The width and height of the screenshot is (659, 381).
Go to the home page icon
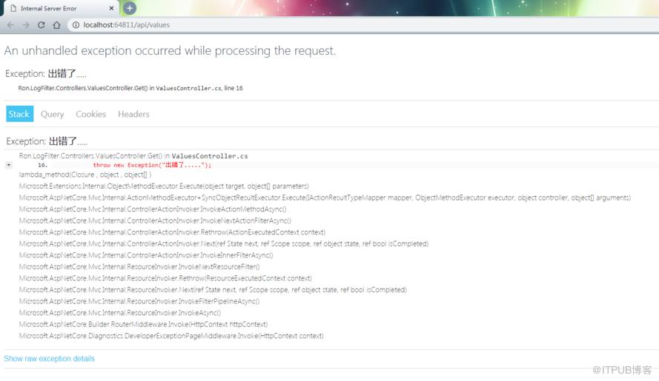tap(57, 25)
